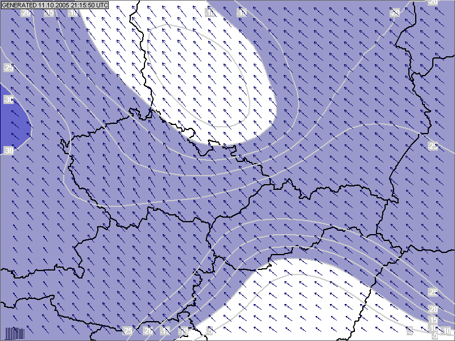This screenshot has height=341, width=455.
Task: Click contour label 25 midway down right edge
Action: click(433, 147)
